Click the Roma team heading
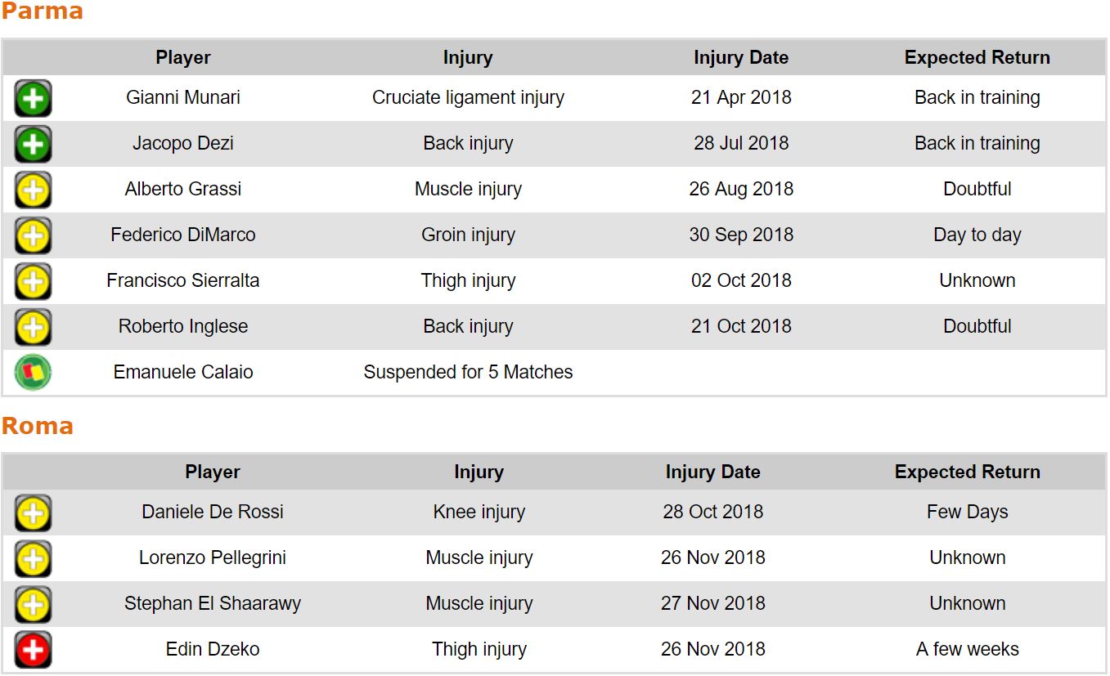 click(38, 426)
